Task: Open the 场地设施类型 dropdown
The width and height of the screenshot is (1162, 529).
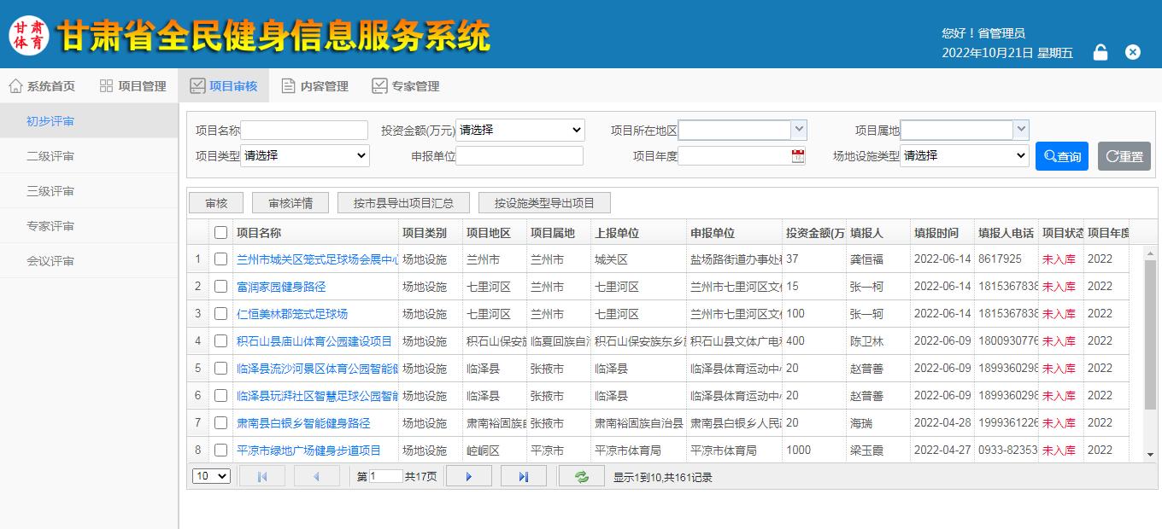Action: pyautogui.click(x=964, y=156)
